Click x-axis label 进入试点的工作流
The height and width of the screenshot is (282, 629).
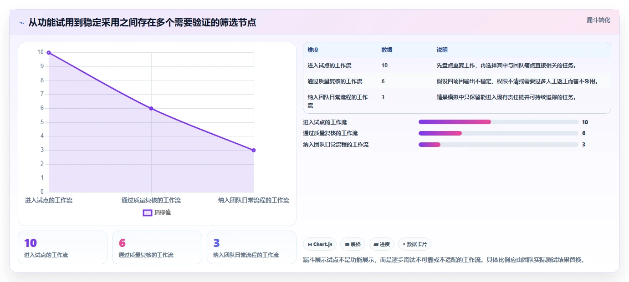click(49, 200)
